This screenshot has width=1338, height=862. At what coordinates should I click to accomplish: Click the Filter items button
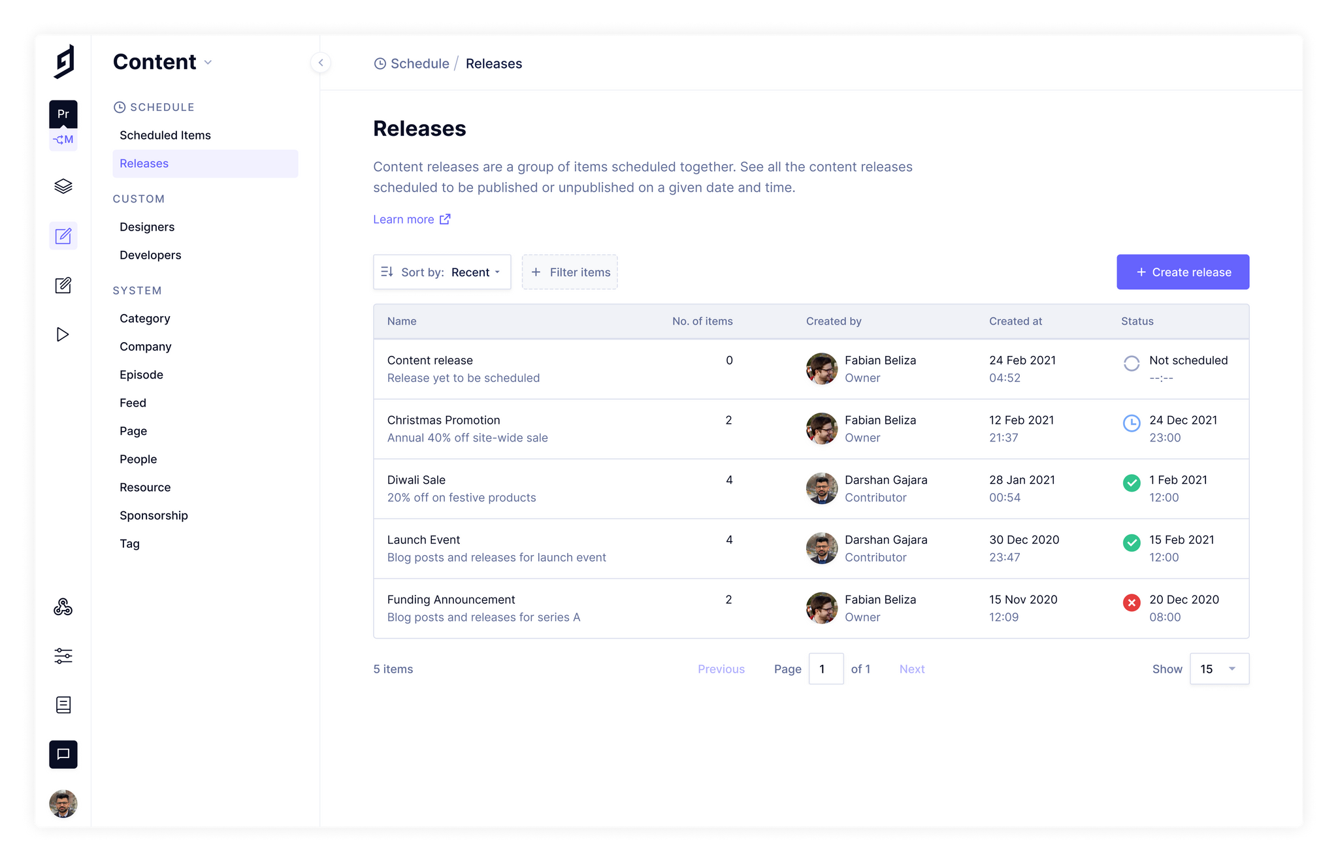[x=570, y=272]
